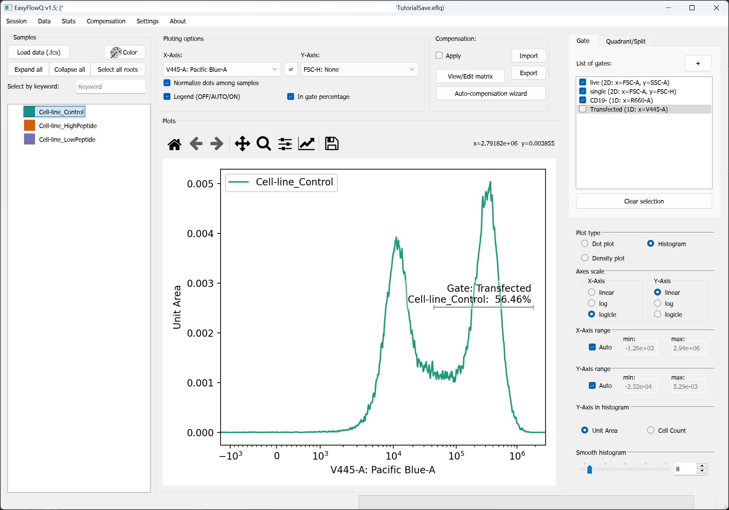This screenshot has height=510, width=729.
Task: Click the smooth histogram value field
Action: [686, 469]
